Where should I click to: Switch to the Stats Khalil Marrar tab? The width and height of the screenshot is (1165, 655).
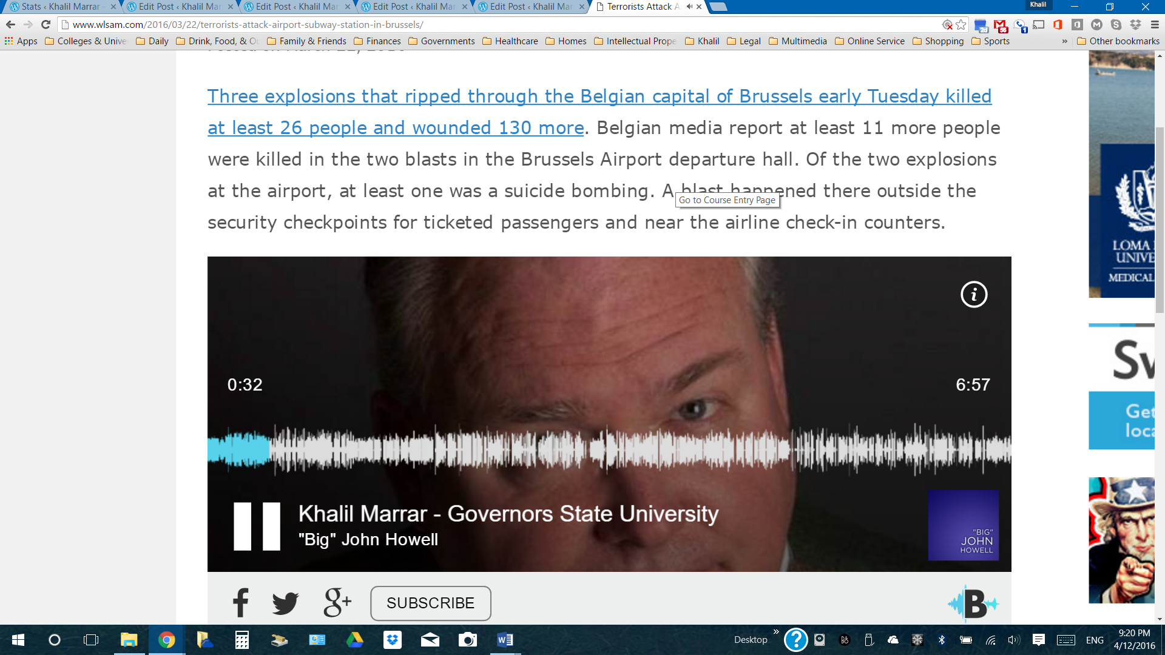coord(61,7)
